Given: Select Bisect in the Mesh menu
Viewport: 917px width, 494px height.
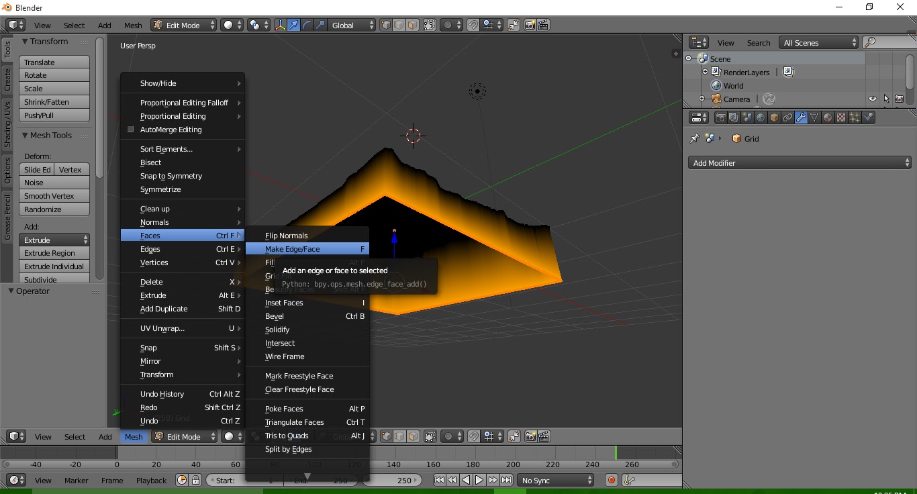Looking at the screenshot, I should tap(183, 162).
